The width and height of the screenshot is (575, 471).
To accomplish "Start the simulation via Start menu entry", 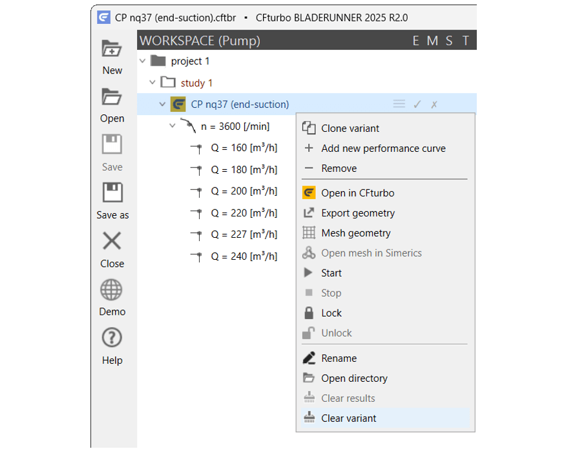I will (x=384, y=273).
